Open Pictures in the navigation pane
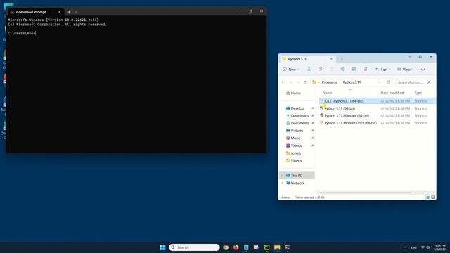This screenshot has width=450, height=253. coord(295,131)
